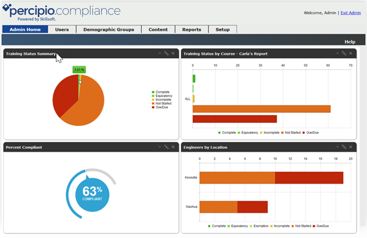Go to the Reports tab

(x=191, y=29)
